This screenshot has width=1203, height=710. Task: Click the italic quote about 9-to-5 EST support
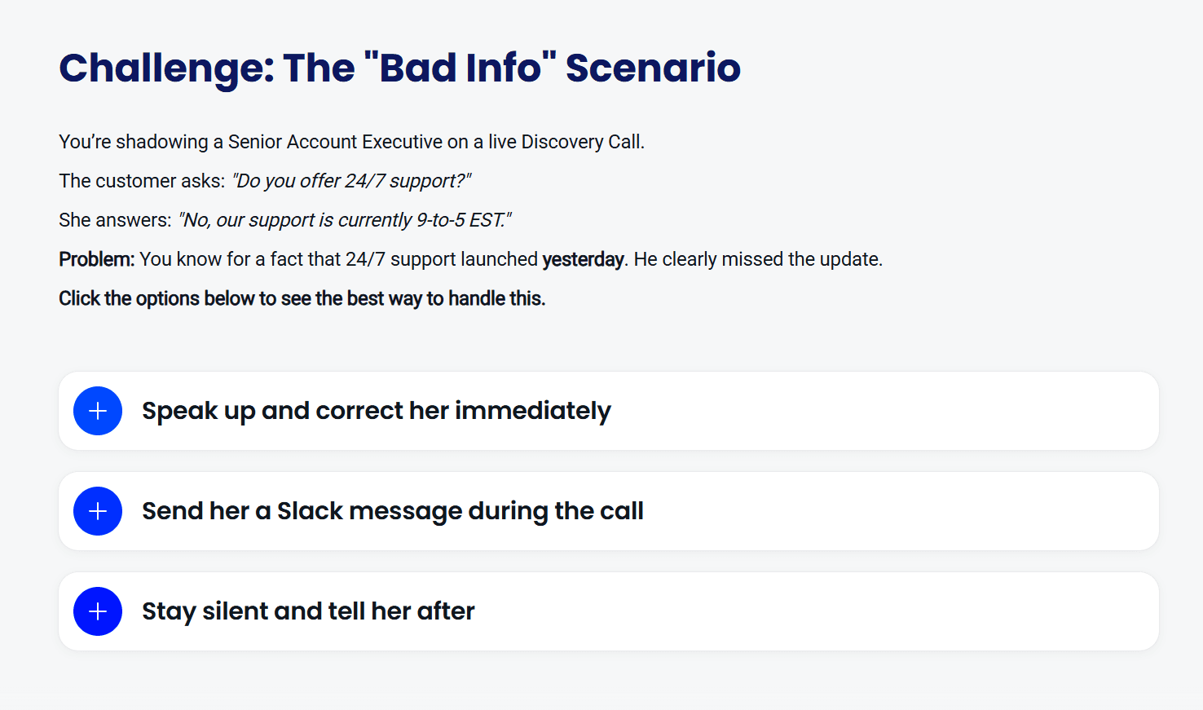click(345, 220)
